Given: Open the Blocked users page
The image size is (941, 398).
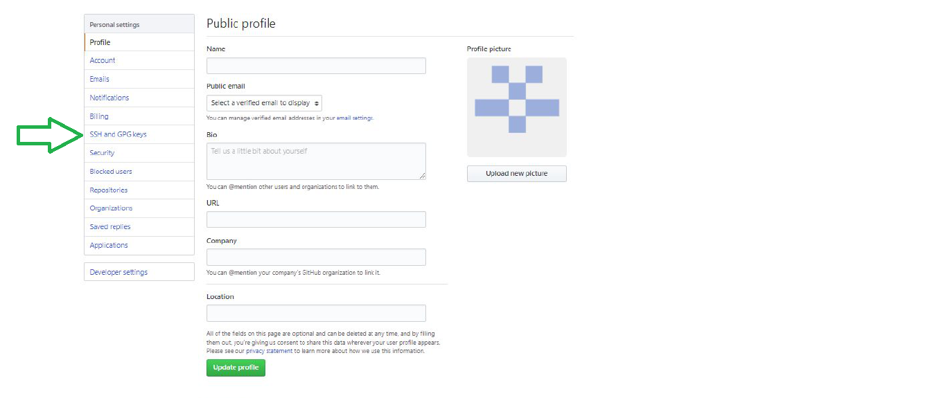Looking at the screenshot, I should pos(111,172).
